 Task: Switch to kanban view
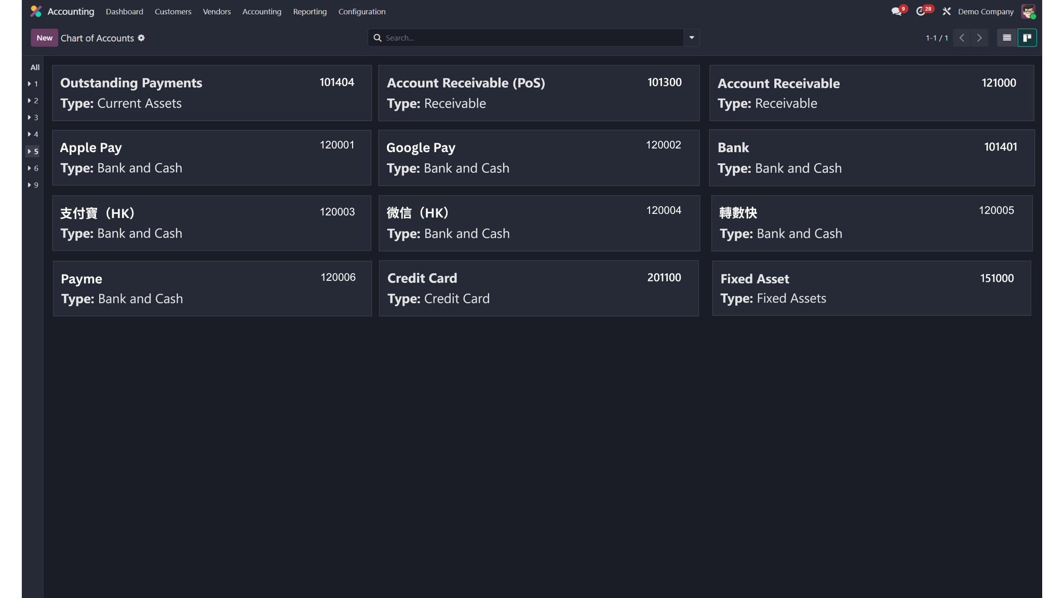(1027, 38)
